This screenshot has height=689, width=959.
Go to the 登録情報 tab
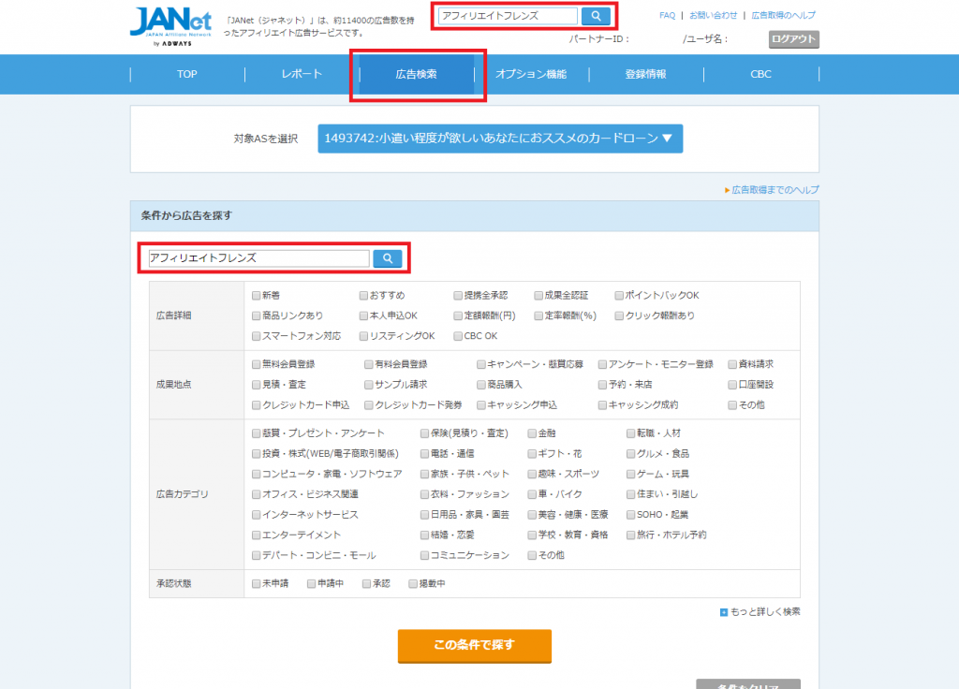point(645,75)
